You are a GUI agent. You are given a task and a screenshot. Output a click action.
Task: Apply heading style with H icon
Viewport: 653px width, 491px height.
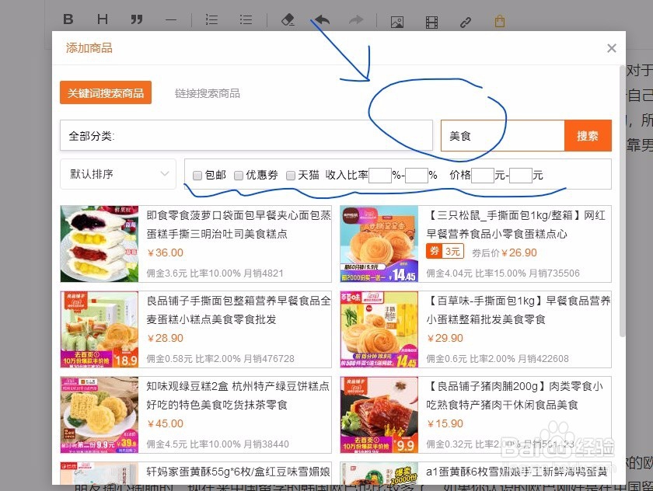pos(103,19)
